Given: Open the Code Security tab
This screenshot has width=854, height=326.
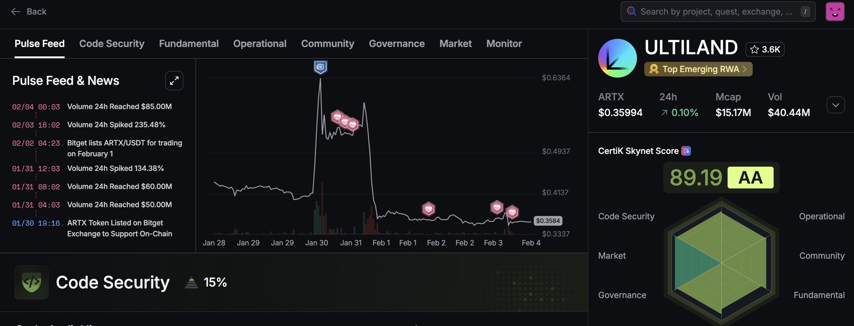Looking at the screenshot, I should coord(112,44).
